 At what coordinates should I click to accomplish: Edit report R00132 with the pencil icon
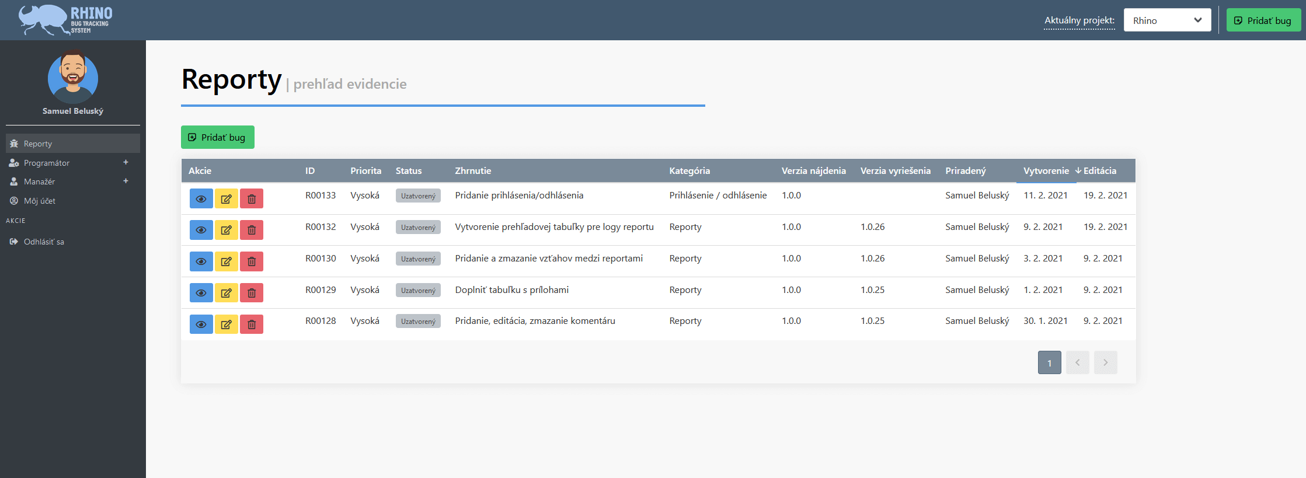click(226, 230)
